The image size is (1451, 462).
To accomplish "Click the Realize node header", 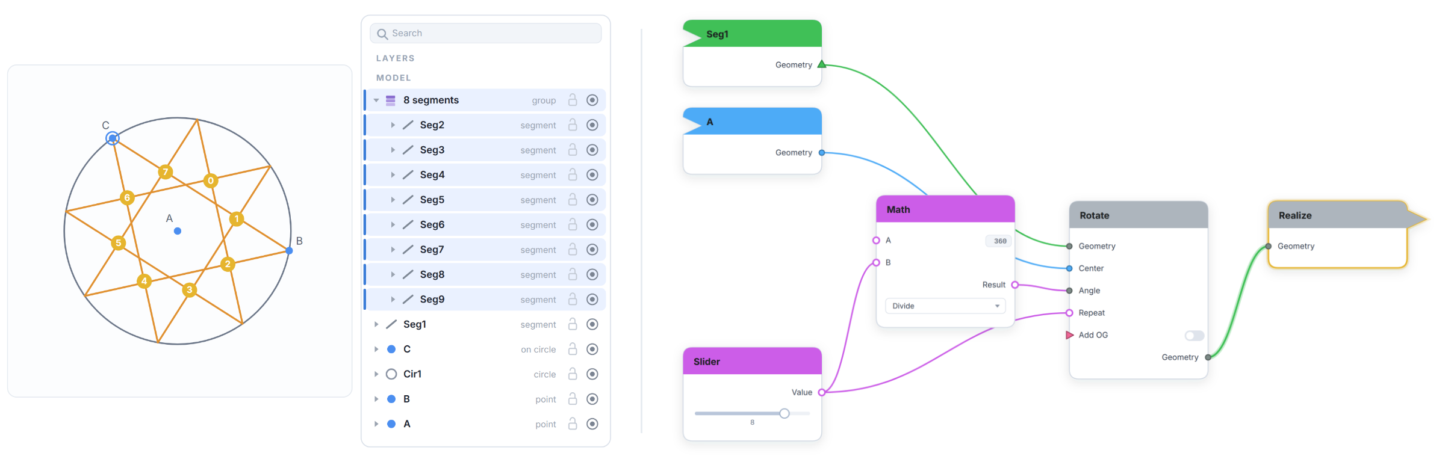I will pyautogui.click(x=1337, y=215).
